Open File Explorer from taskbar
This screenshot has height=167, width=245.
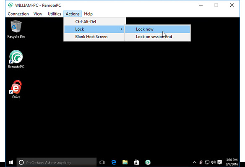pos(125,162)
